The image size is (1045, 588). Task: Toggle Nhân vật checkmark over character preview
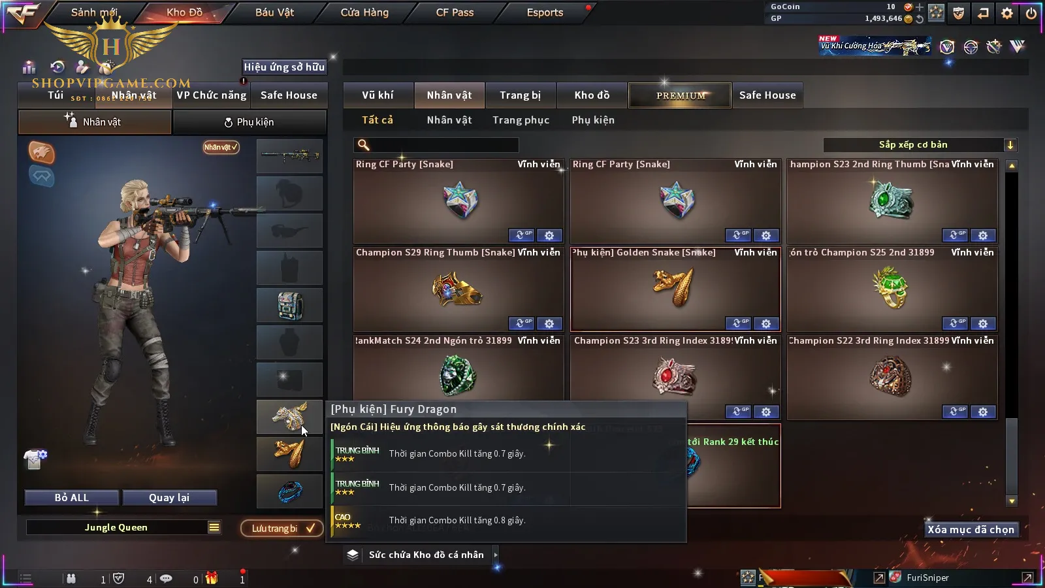(x=221, y=147)
